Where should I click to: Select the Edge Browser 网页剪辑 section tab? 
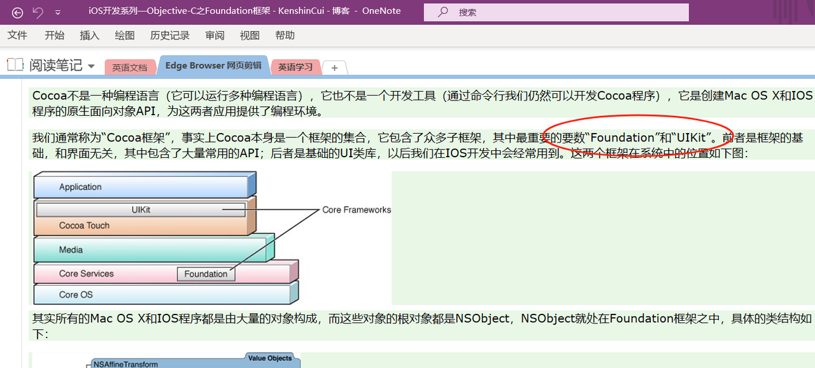[x=213, y=66]
